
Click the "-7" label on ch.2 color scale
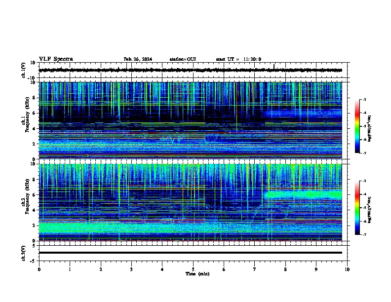click(364, 234)
